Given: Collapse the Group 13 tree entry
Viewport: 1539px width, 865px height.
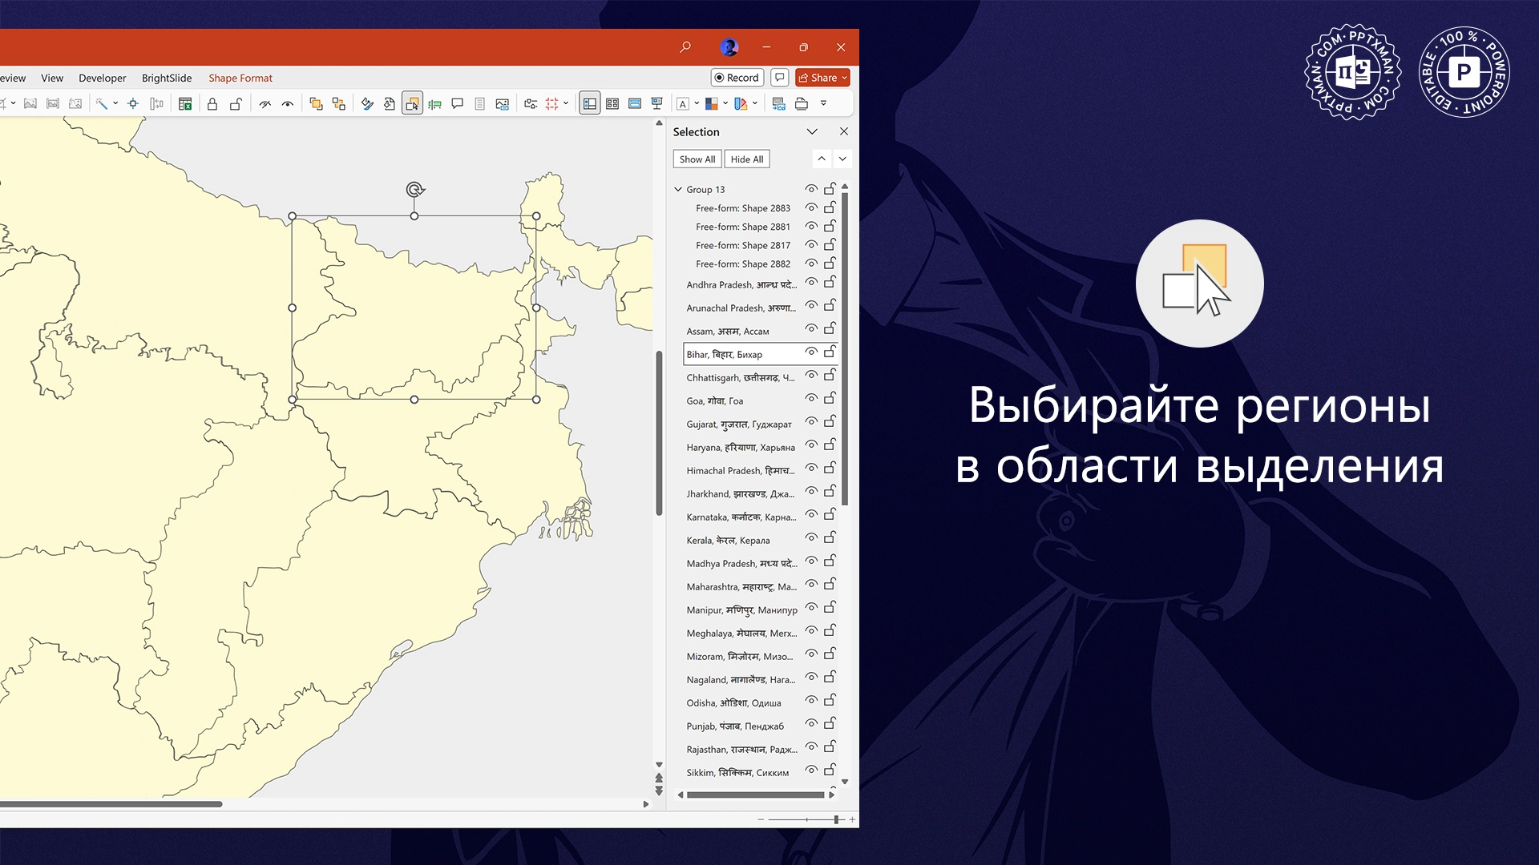Looking at the screenshot, I should (677, 189).
